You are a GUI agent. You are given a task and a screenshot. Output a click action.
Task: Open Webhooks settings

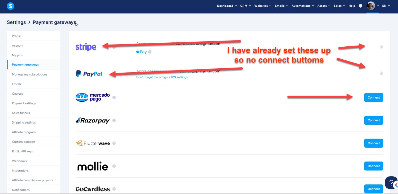click(x=34, y=161)
